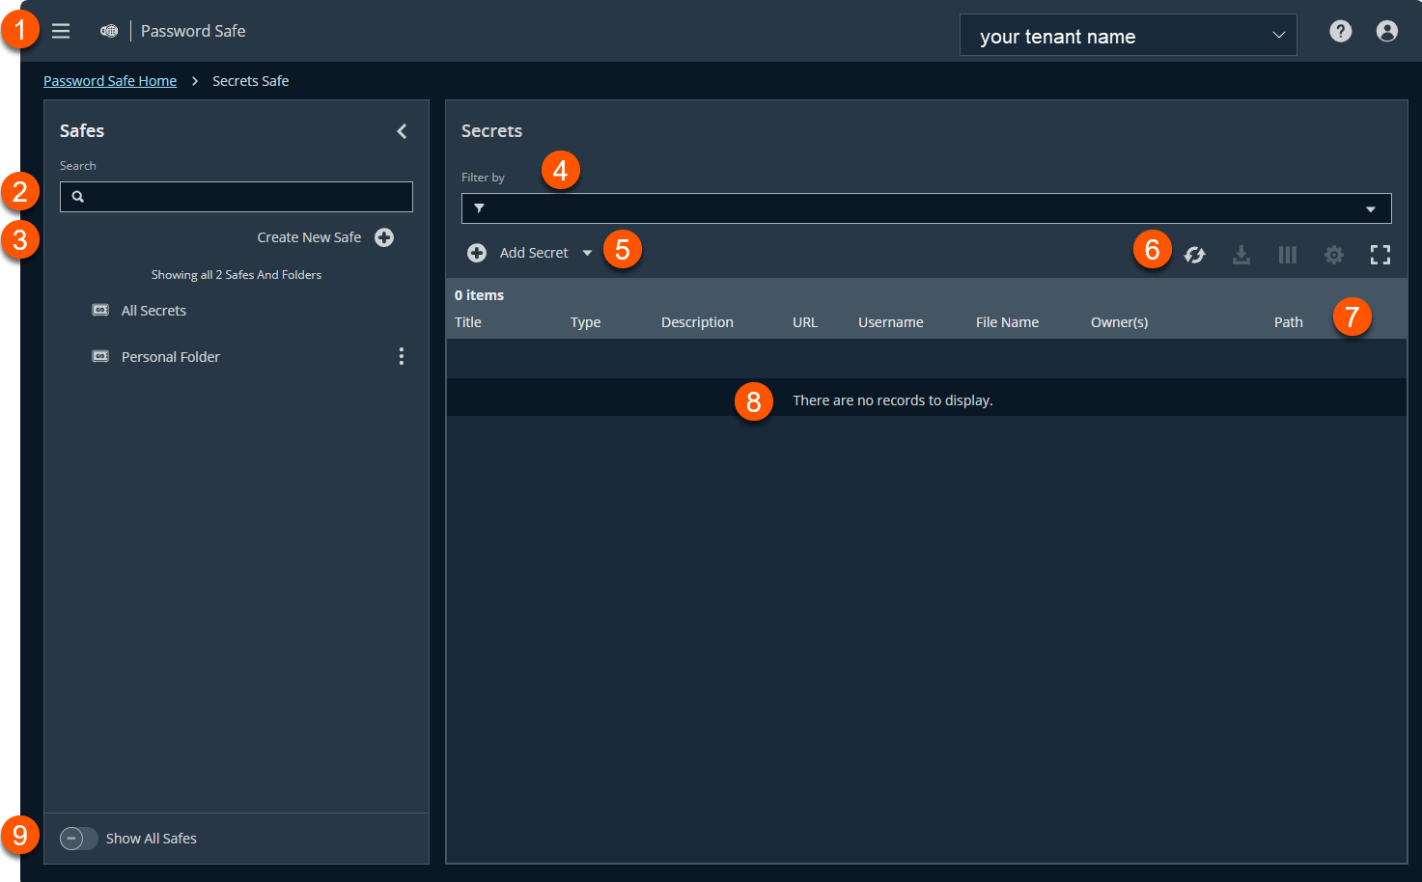Open the Filter by dropdown arrow
The height and width of the screenshot is (882, 1422).
[x=1371, y=209]
